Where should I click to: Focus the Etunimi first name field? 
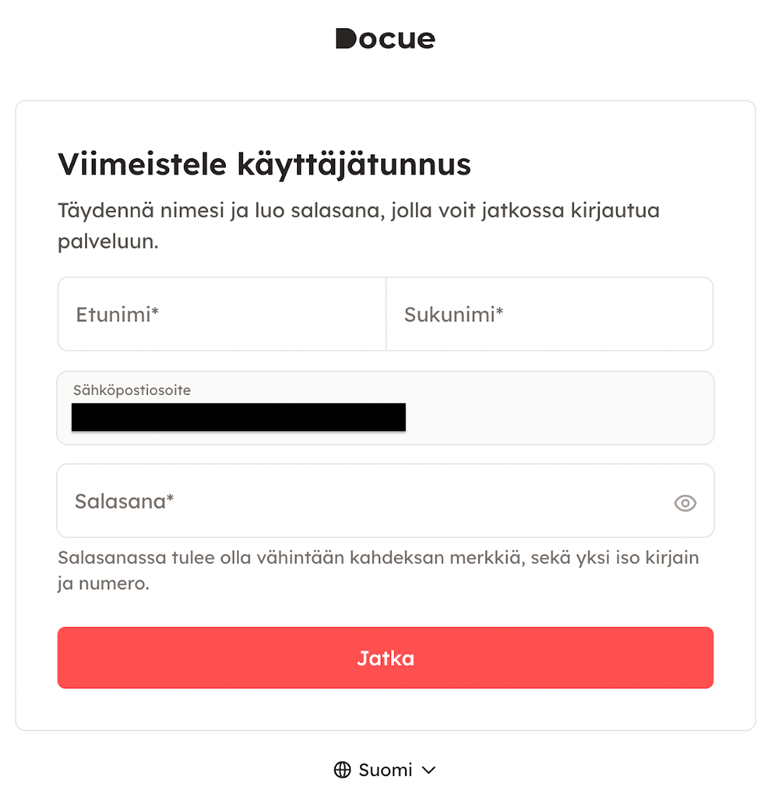pyautogui.click(x=222, y=314)
